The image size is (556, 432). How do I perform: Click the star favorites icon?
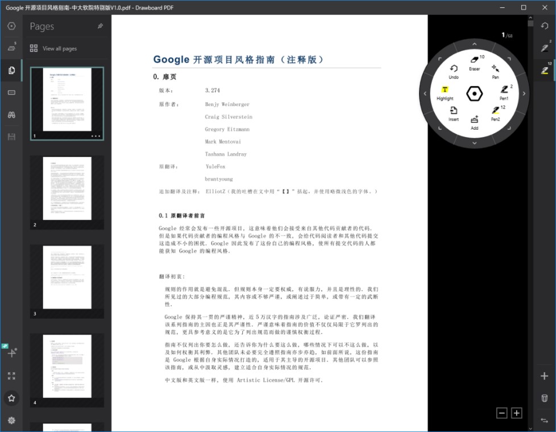[x=11, y=398]
